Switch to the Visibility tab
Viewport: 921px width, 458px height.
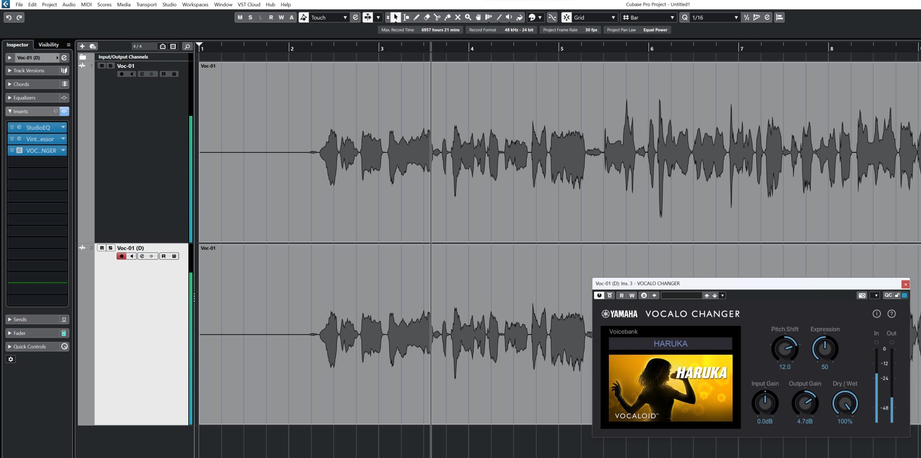[x=49, y=44]
